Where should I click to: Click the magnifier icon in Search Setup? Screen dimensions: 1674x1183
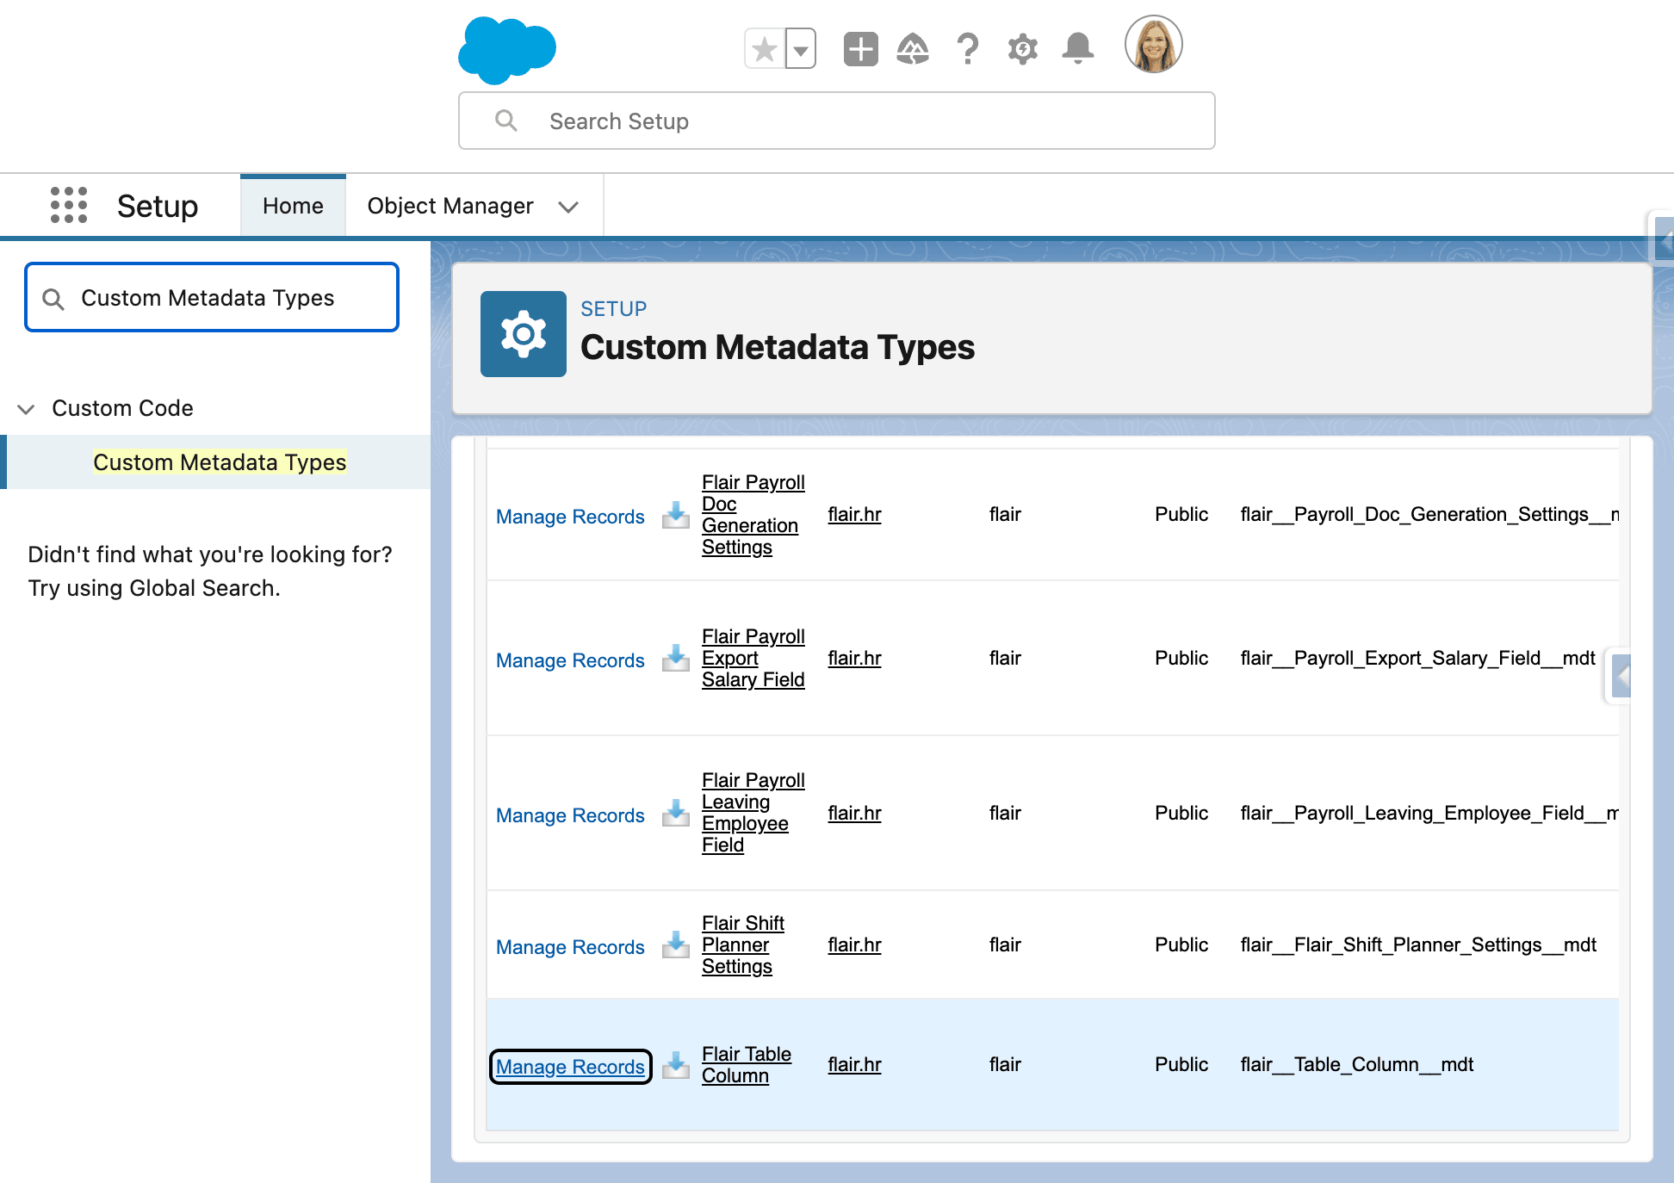[506, 121]
